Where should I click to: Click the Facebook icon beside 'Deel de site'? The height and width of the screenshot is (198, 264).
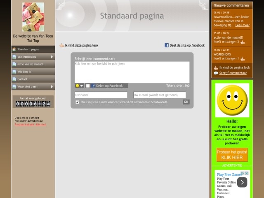click(167, 45)
